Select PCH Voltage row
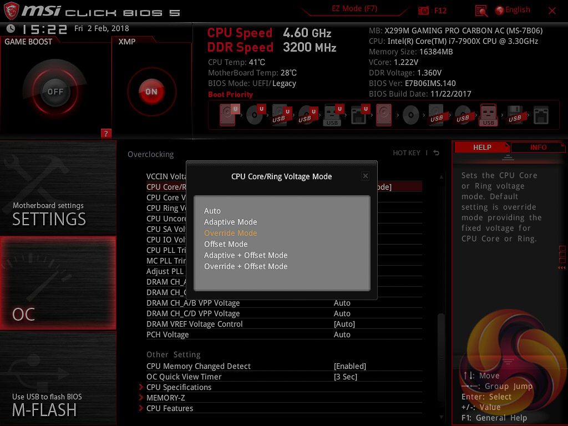Viewport: 568px width, 426px height. 284,334
